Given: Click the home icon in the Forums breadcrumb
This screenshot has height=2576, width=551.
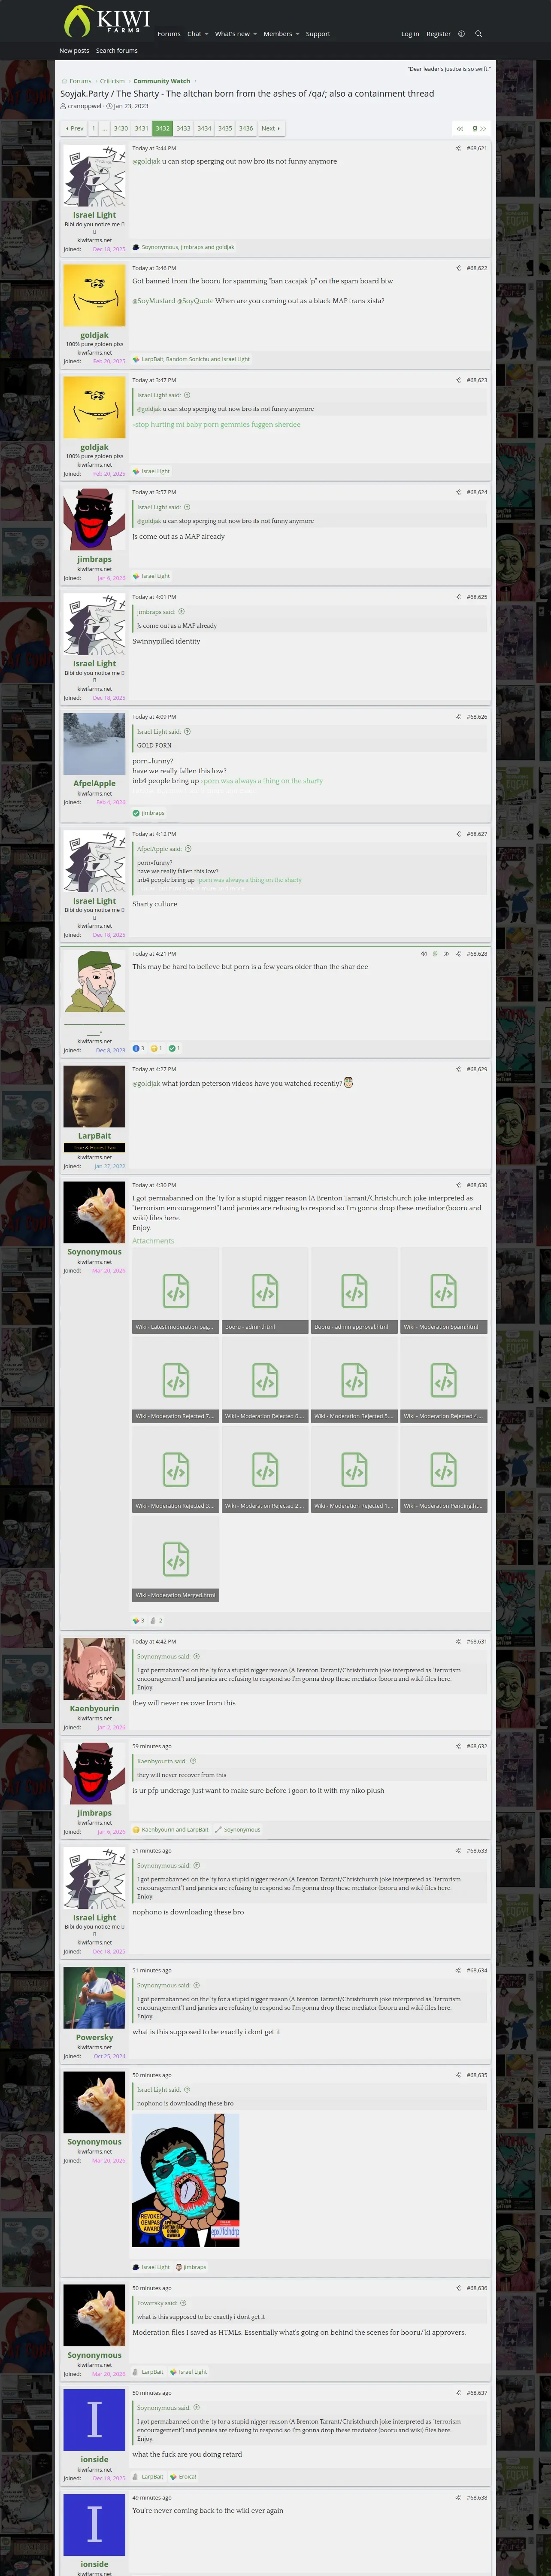Looking at the screenshot, I should click(x=64, y=81).
